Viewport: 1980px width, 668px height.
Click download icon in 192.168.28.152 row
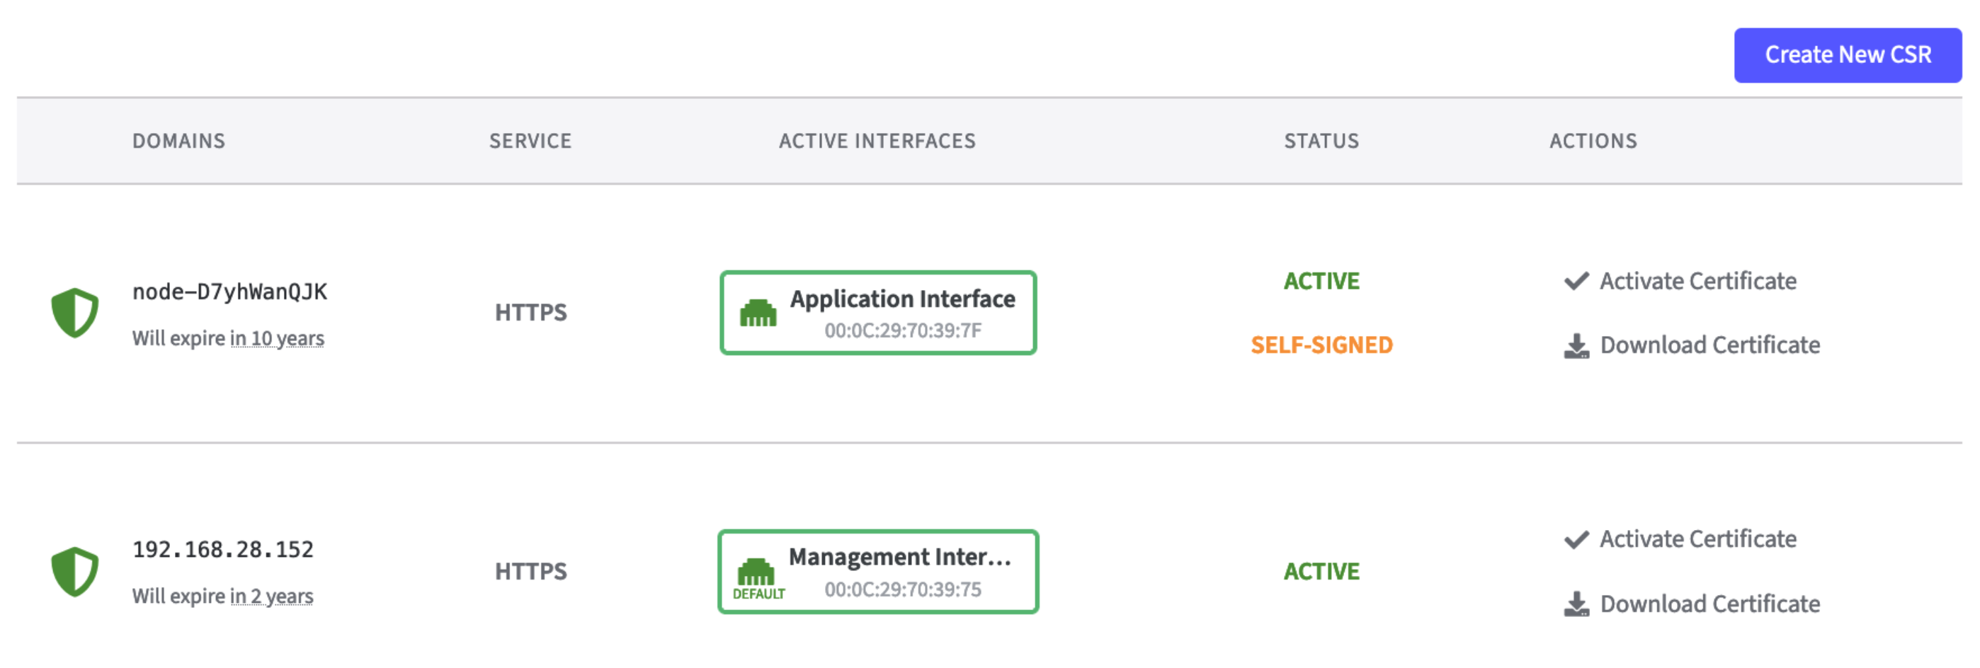(1576, 604)
